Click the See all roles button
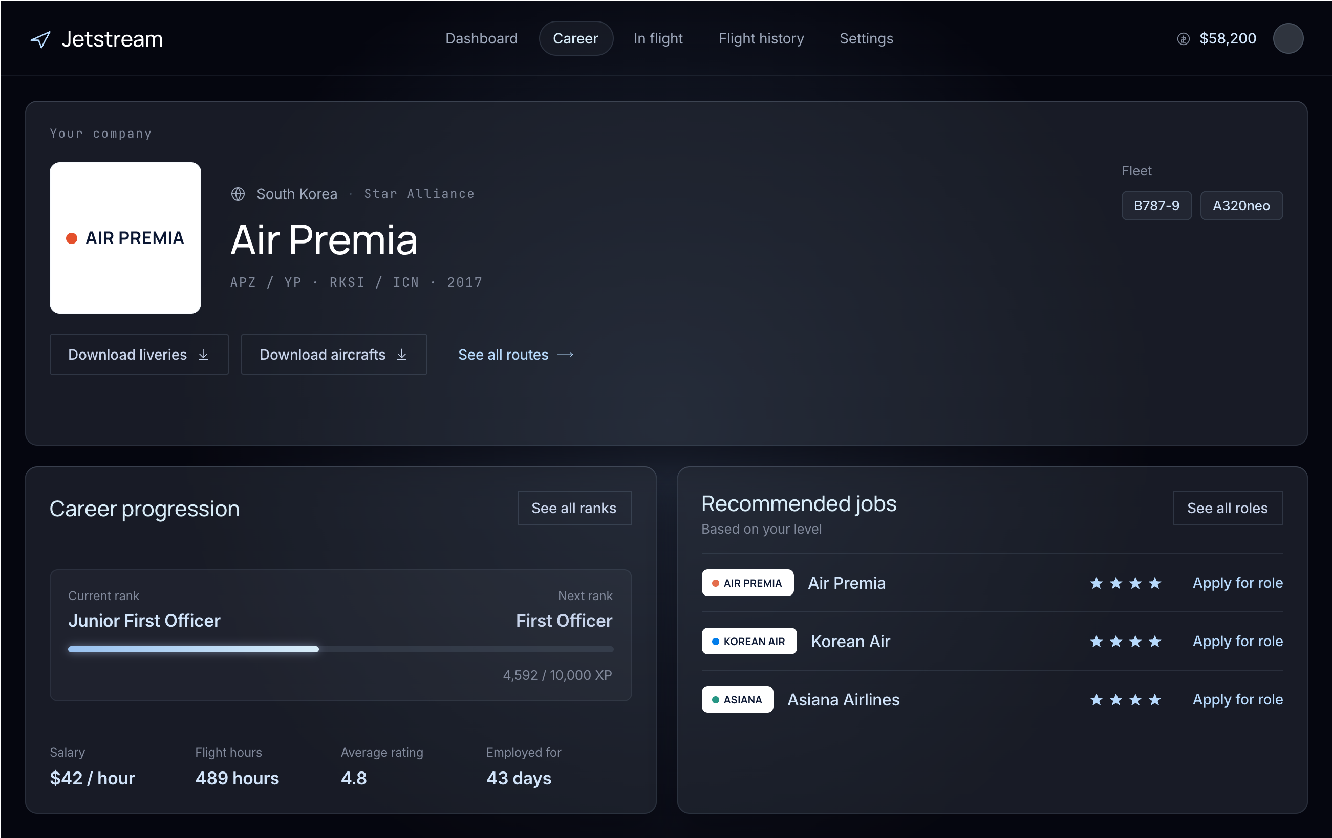The height and width of the screenshot is (838, 1332). (x=1227, y=508)
